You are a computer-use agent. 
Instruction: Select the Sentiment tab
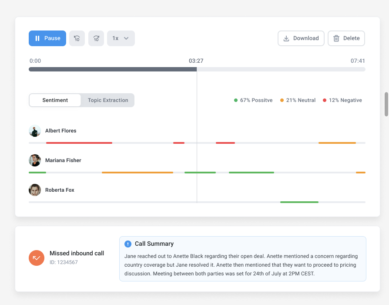click(x=55, y=100)
